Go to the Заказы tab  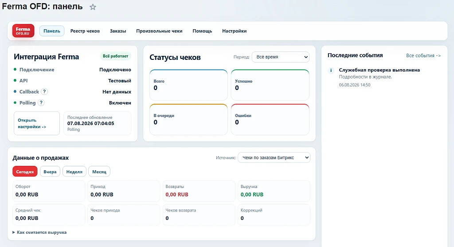click(118, 31)
